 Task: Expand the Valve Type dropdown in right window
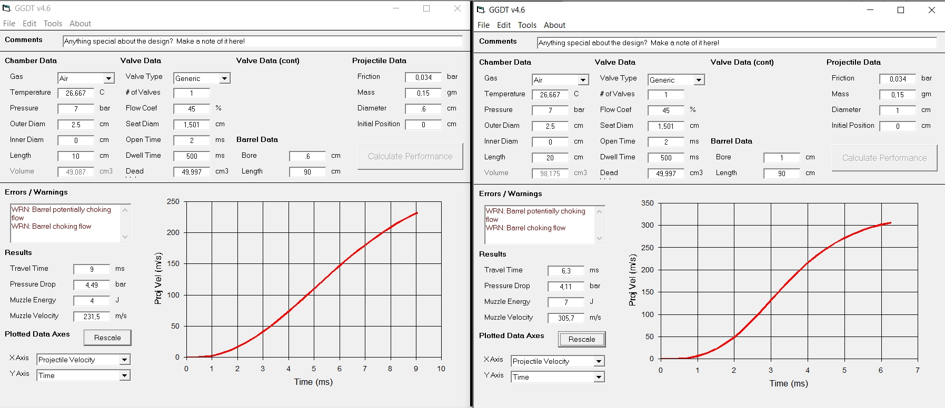pyautogui.click(x=699, y=80)
